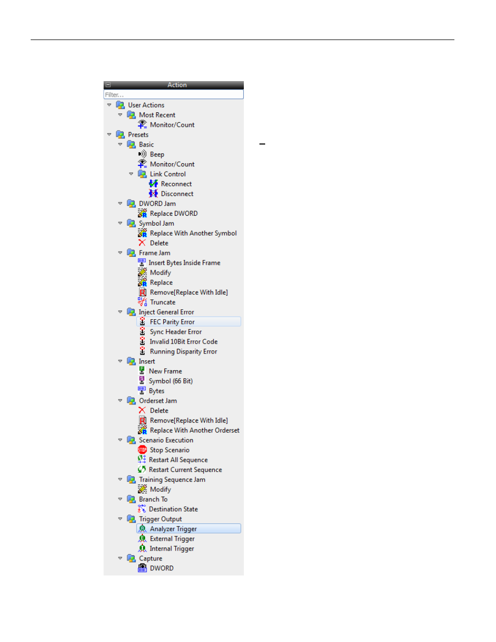Click red X Delete icon under Orderset Jam
The width and height of the screenshot is (496, 642).
pos(142,411)
